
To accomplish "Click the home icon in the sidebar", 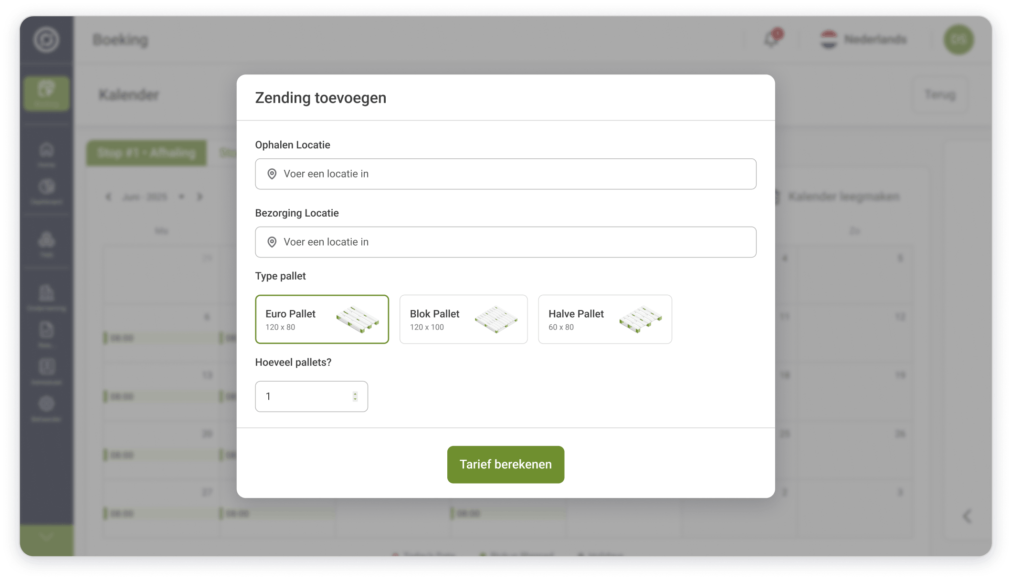I will [46, 150].
